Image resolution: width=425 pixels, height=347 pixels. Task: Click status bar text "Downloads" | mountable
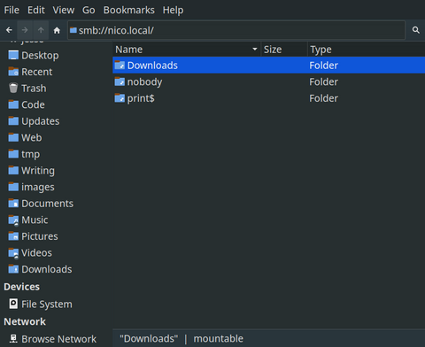182,339
